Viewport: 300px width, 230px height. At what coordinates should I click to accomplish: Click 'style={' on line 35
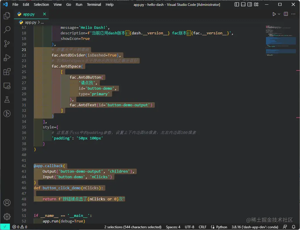tap(51, 127)
